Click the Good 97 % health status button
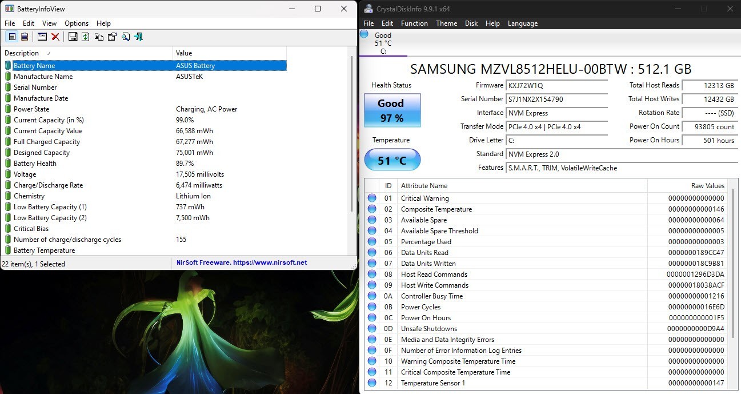 click(x=392, y=110)
